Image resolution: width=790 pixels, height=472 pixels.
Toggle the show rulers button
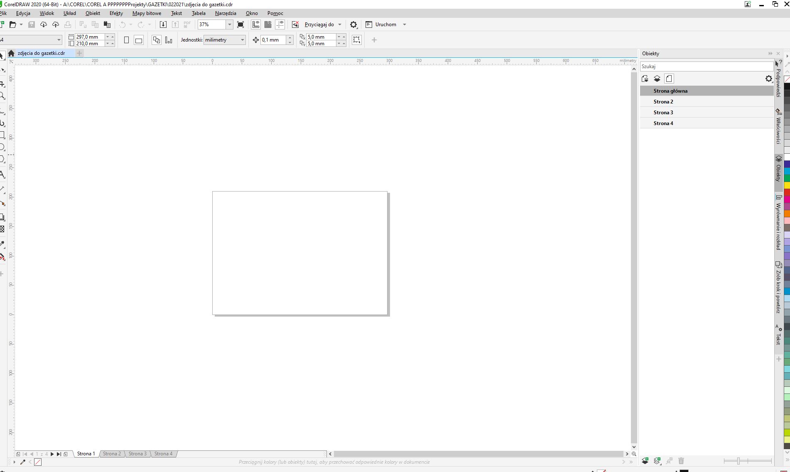tap(256, 25)
